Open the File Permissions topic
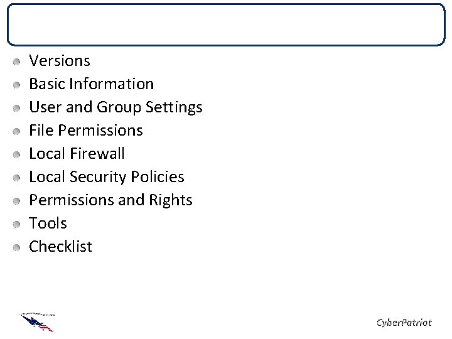Screen dimensions: 452x339 (x=86, y=131)
